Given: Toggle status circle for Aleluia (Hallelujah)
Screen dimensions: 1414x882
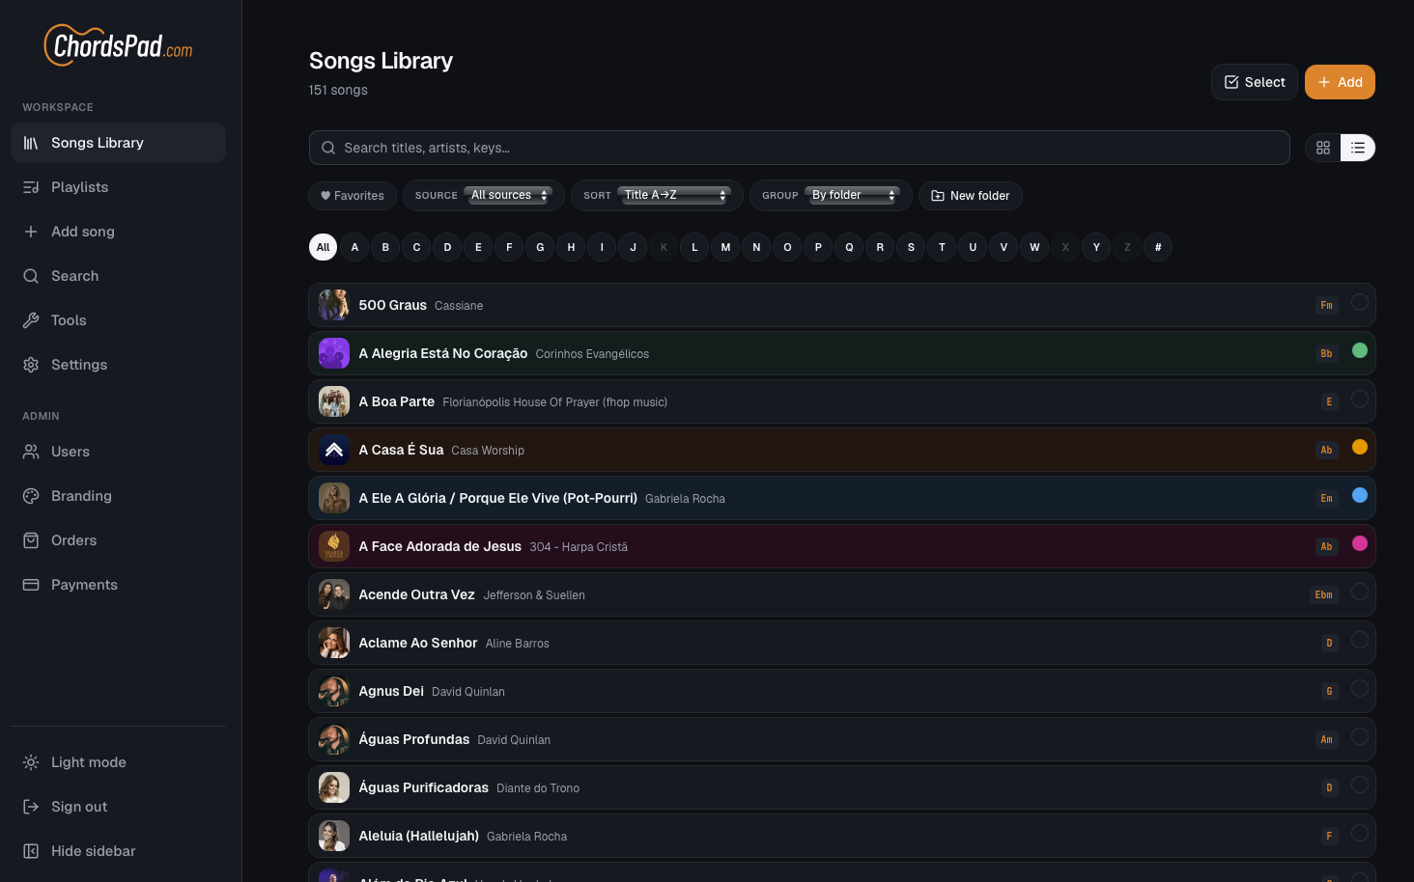Looking at the screenshot, I should 1360,833.
